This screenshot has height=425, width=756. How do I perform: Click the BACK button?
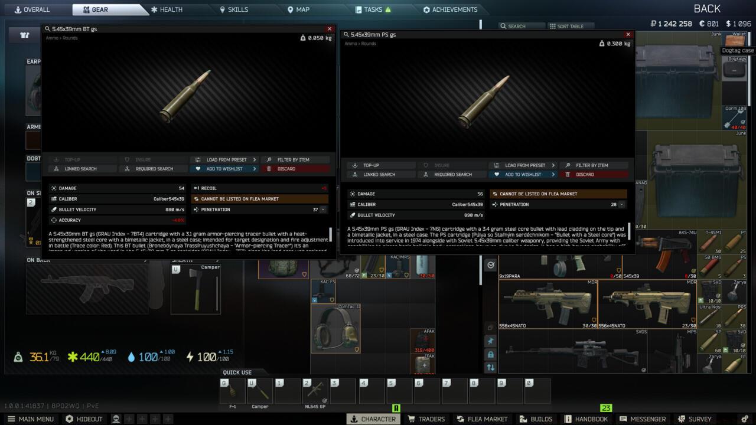coord(706,8)
